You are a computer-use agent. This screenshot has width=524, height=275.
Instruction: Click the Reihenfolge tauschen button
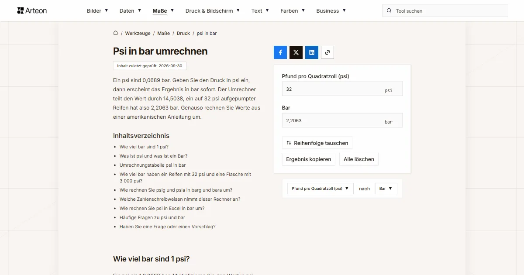point(317,143)
